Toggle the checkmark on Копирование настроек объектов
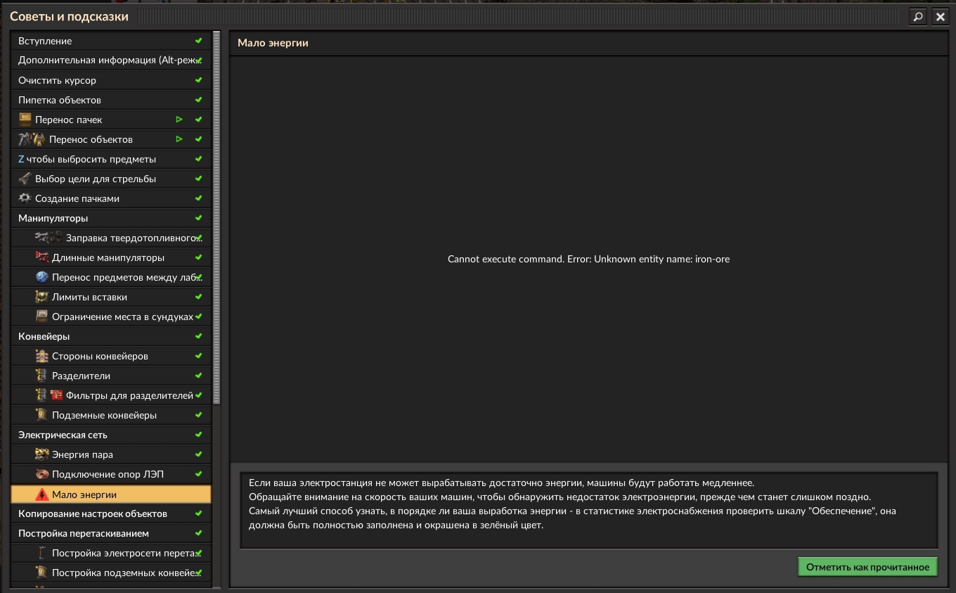Image resolution: width=956 pixels, height=593 pixels. [199, 514]
